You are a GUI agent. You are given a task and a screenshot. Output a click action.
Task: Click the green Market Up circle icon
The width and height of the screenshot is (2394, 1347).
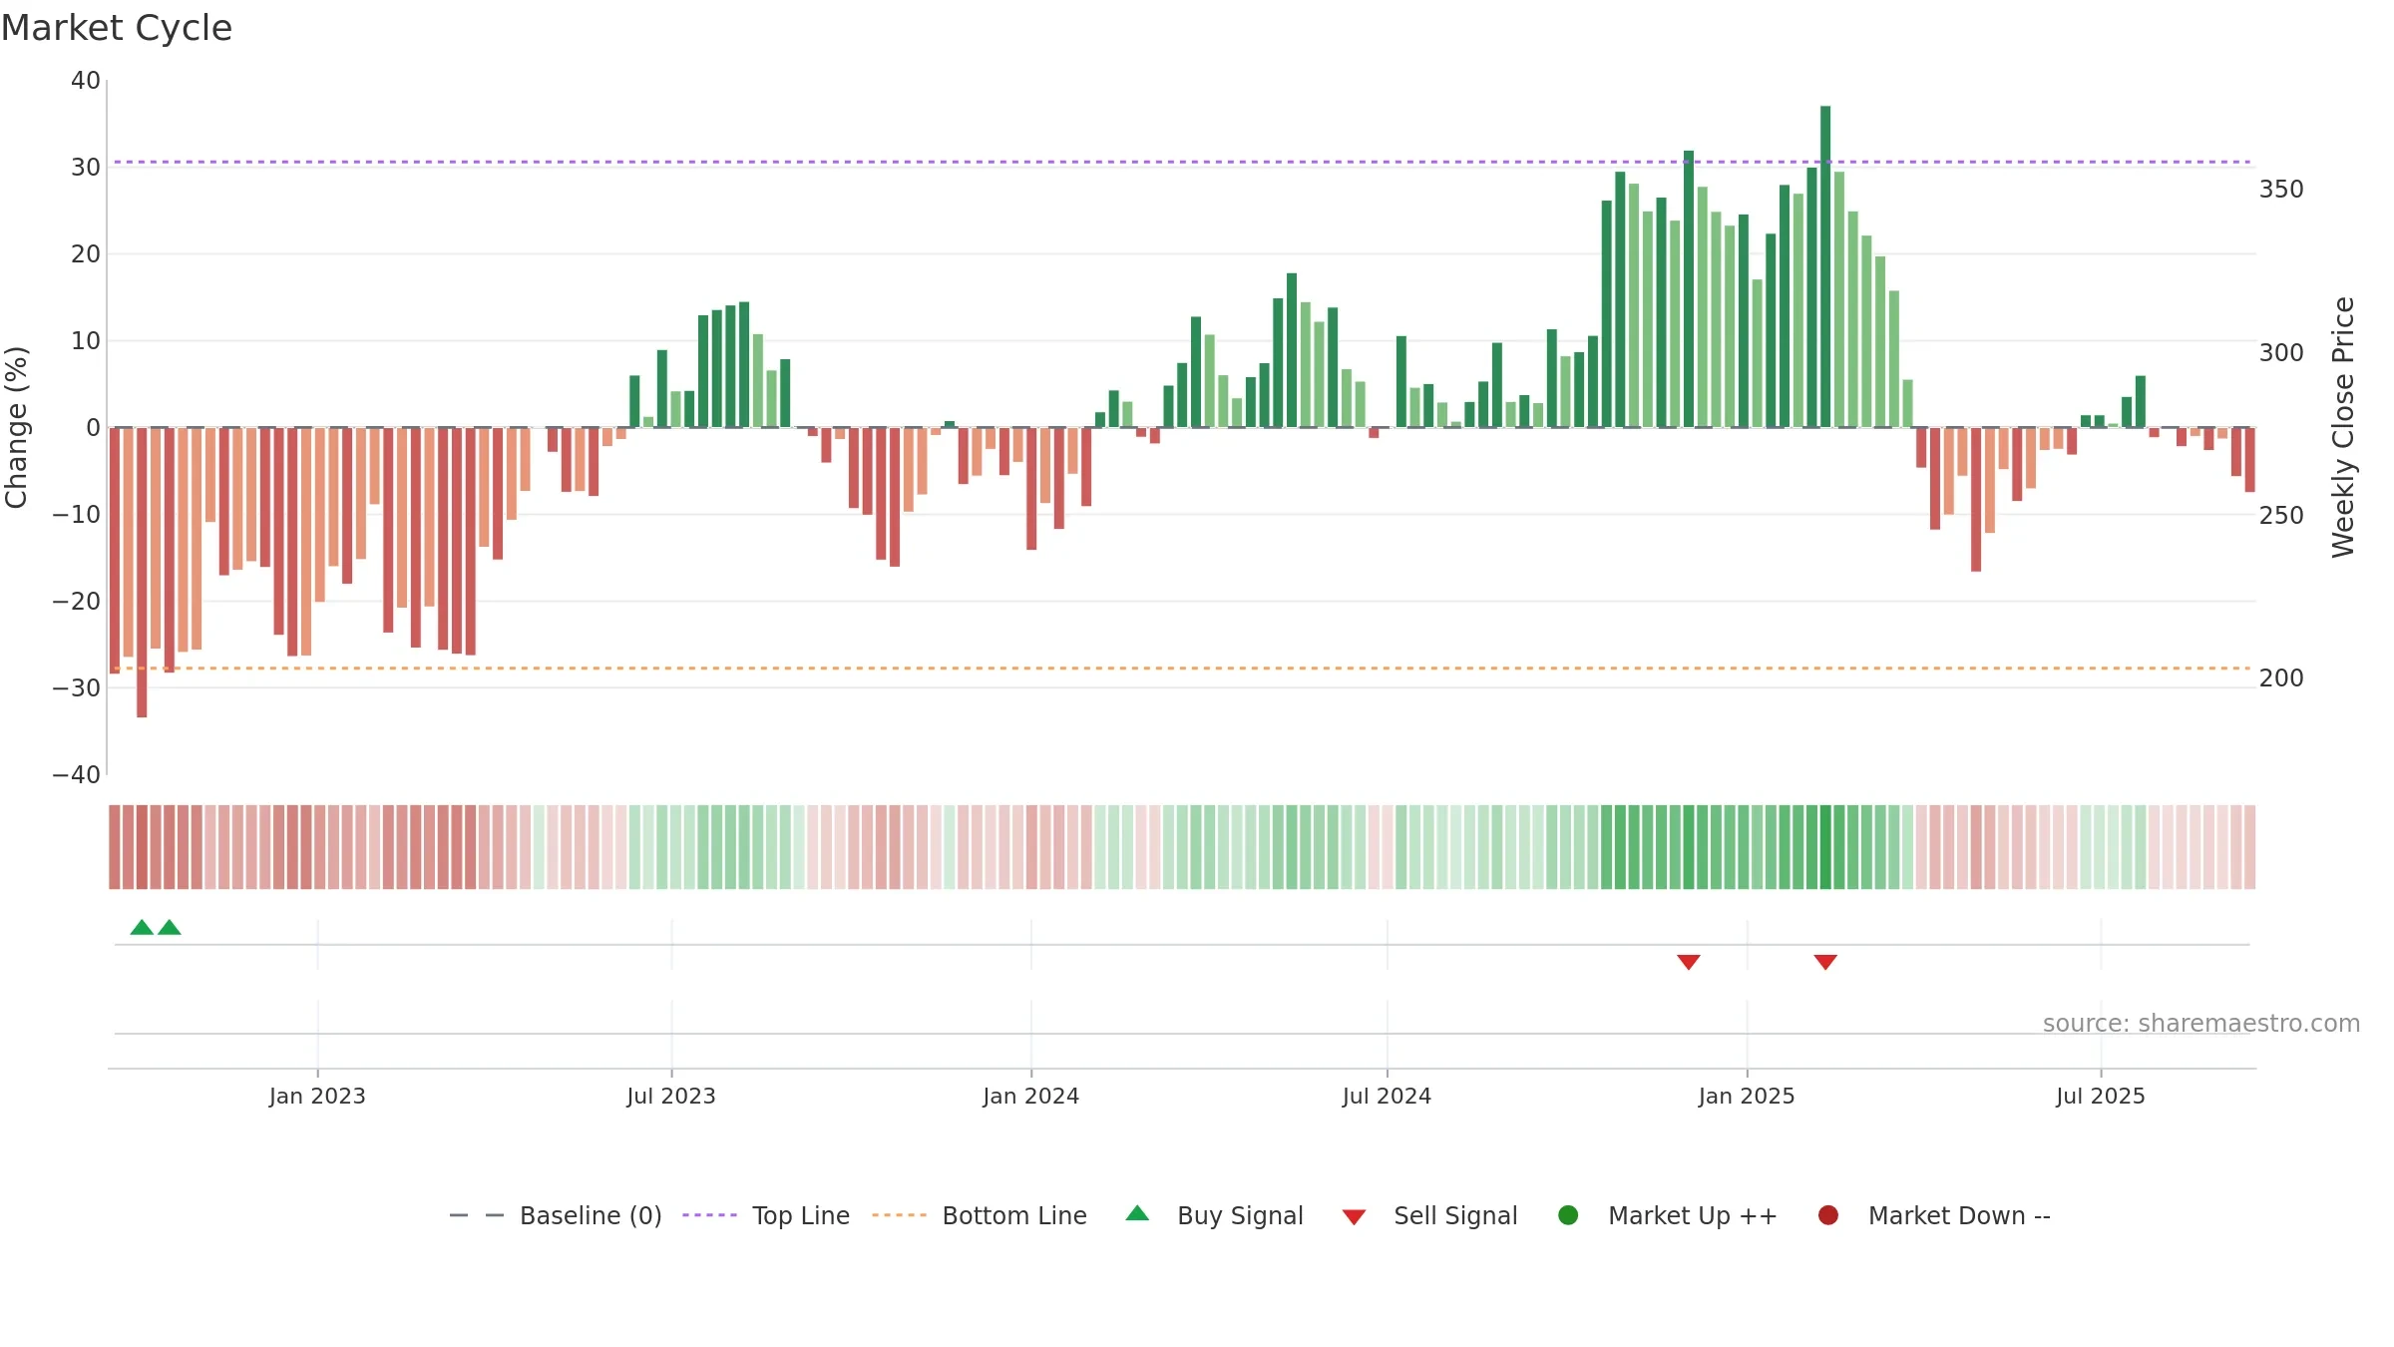[x=1568, y=1215]
